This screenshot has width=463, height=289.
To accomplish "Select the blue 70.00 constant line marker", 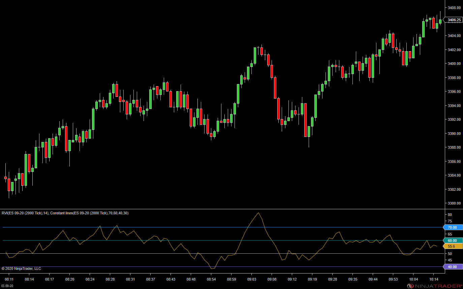I will pos(452,227).
